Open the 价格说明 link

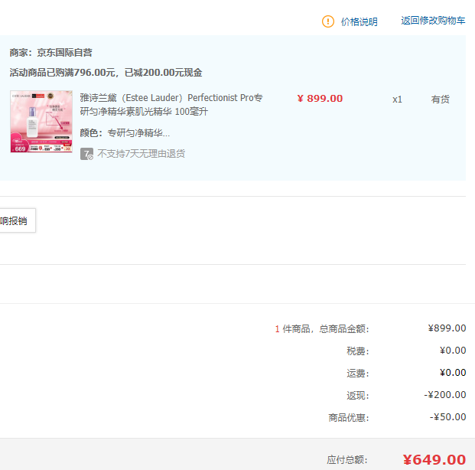pyautogui.click(x=359, y=21)
